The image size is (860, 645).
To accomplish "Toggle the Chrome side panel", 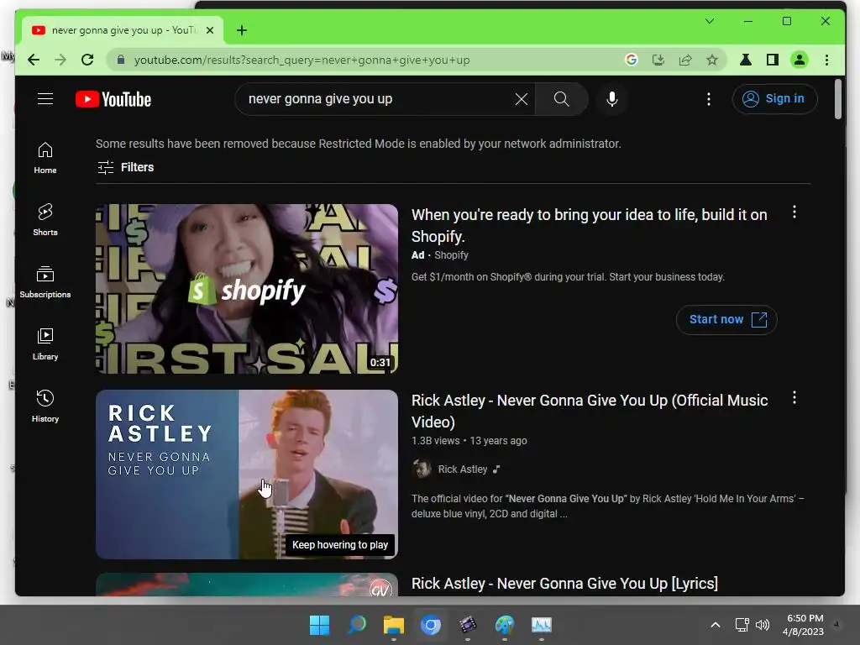I will [x=773, y=60].
